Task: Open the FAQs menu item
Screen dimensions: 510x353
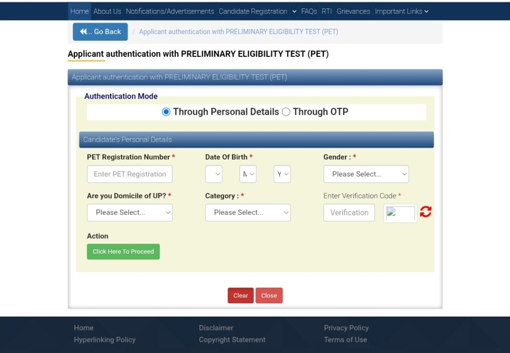Action: (x=309, y=11)
